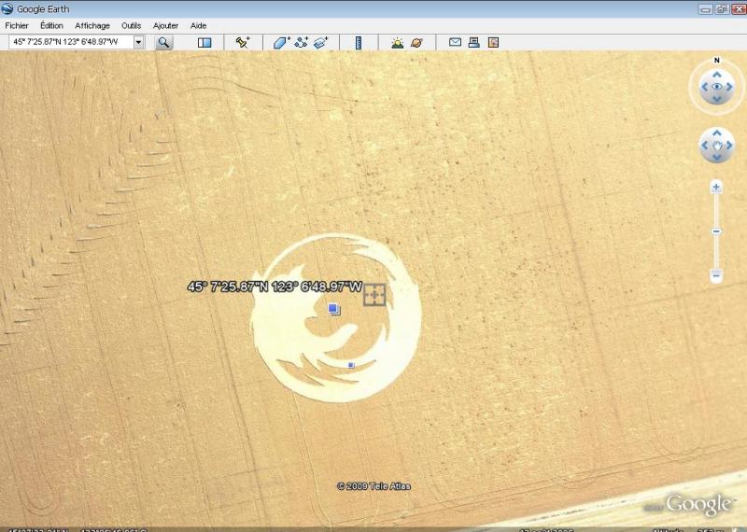View in Google Maps icon
Image resolution: width=747 pixels, height=532 pixels.
493,42
